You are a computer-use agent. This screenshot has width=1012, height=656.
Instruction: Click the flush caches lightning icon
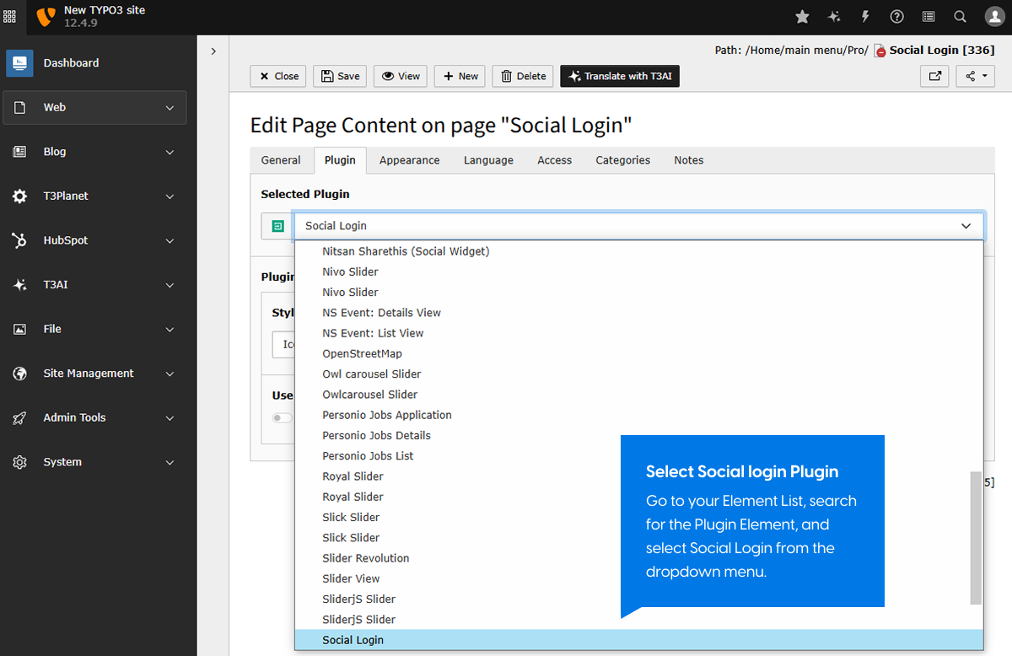click(864, 16)
